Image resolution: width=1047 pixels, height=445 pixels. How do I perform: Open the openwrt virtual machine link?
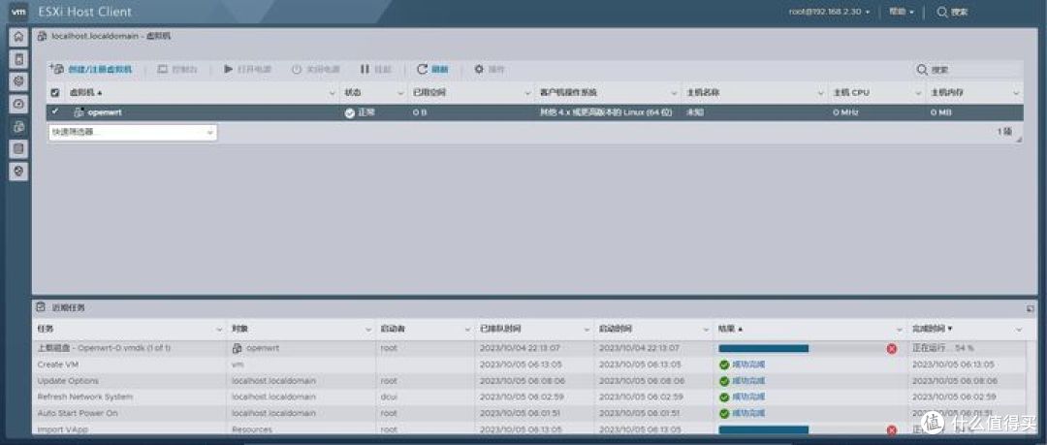[104, 112]
